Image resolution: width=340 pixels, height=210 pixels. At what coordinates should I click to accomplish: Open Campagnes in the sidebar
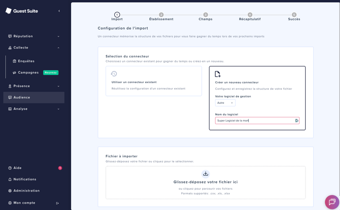28,73
